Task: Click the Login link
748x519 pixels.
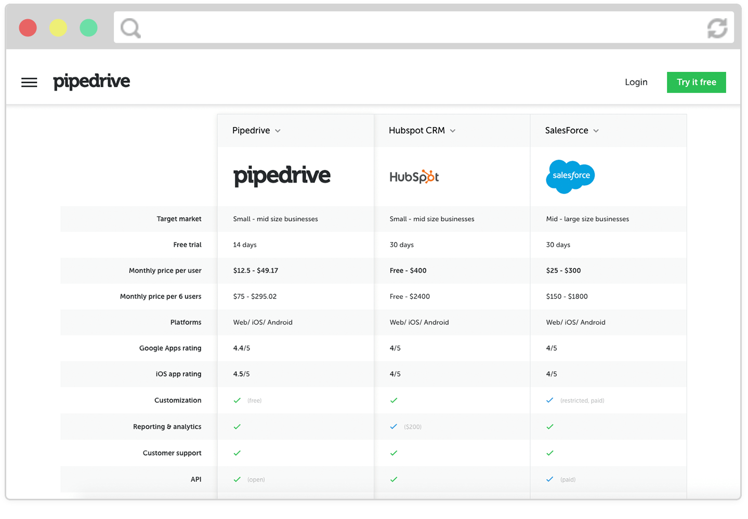Action: [x=636, y=82]
